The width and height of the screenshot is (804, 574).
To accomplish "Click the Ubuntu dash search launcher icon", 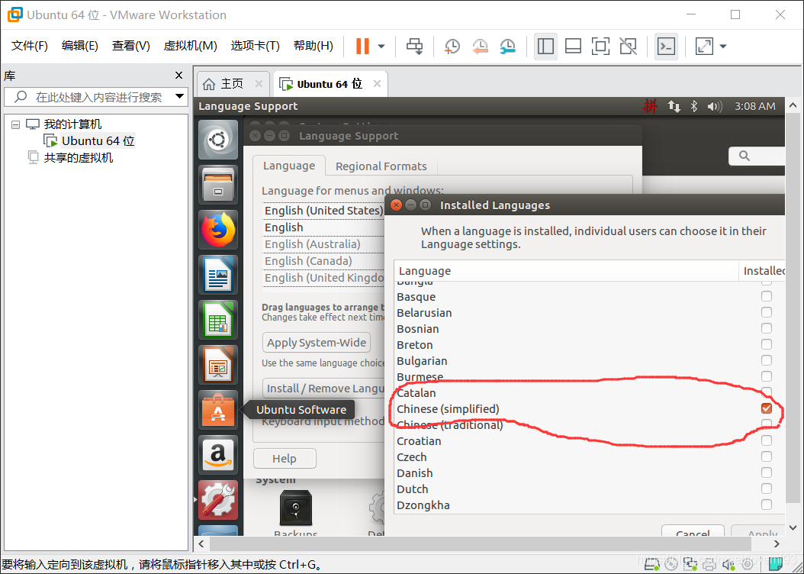I will (218, 140).
